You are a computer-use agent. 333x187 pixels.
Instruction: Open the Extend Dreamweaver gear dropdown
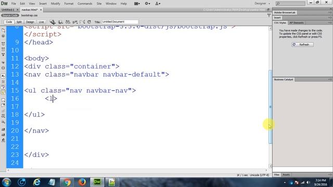tap(147, 4)
